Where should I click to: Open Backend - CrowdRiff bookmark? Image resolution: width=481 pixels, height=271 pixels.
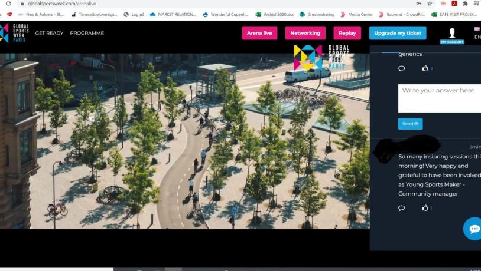pyautogui.click(x=402, y=14)
